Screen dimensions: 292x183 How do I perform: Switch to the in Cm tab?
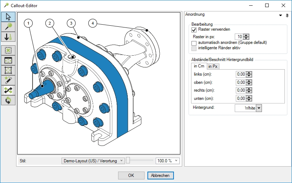[199, 66]
